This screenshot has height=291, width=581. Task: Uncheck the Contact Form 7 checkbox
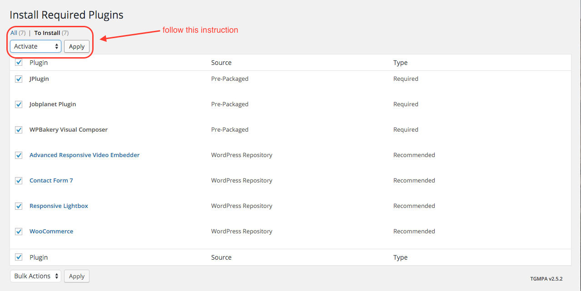19,181
